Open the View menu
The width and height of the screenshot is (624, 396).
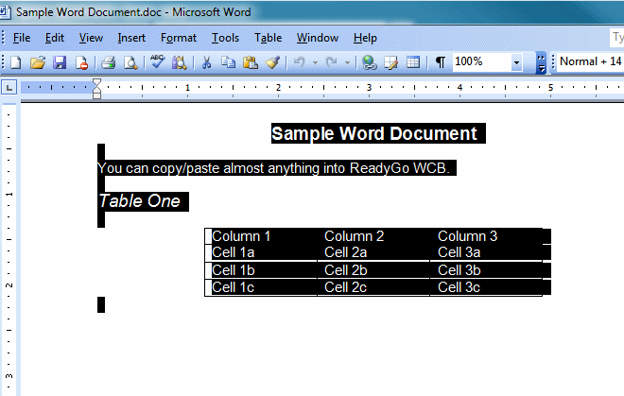[91, 38]
